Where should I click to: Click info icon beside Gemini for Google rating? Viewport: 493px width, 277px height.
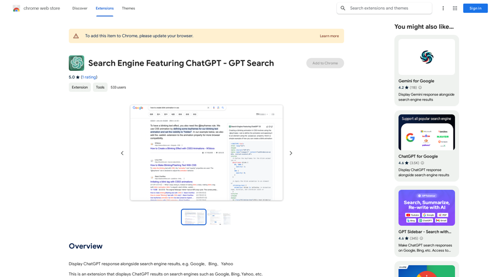pos(420,88)
